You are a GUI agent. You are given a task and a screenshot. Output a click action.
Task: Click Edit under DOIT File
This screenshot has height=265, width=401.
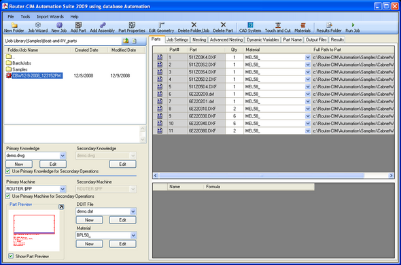(x=123, y=220)
